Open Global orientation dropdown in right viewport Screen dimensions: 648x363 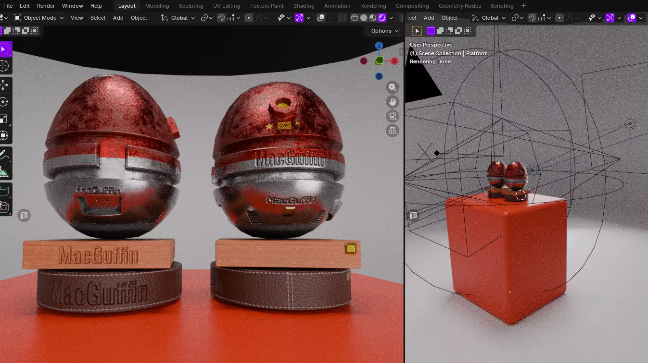pyautogui.click(x=489, y=18)
